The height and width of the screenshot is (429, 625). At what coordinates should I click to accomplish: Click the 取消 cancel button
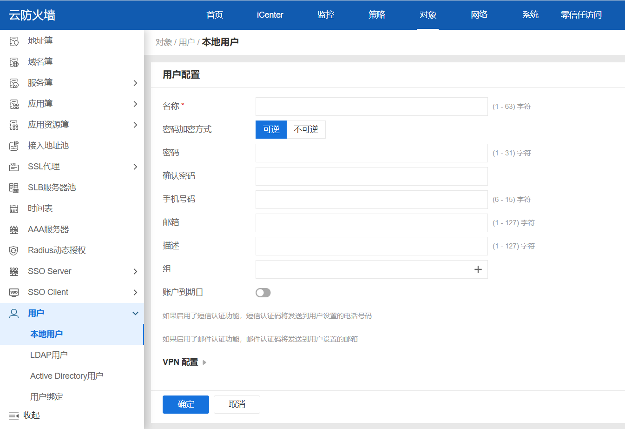tap(237, 404)
